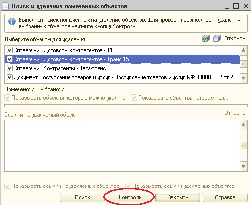Image resolution: width=251 pixels, height=205 pixels.
Task: Uncheck the Контрагенты - Вега-транс checkbox
Action: [10, 68]
